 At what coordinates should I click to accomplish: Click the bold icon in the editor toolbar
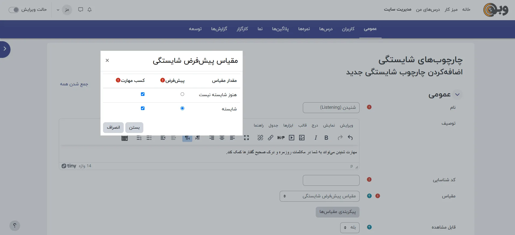tap(326, 138)
